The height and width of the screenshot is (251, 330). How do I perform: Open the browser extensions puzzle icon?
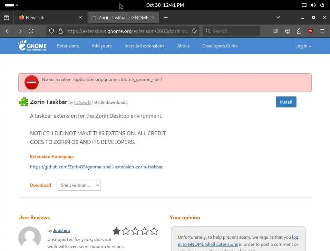click(x=299, y=31)
